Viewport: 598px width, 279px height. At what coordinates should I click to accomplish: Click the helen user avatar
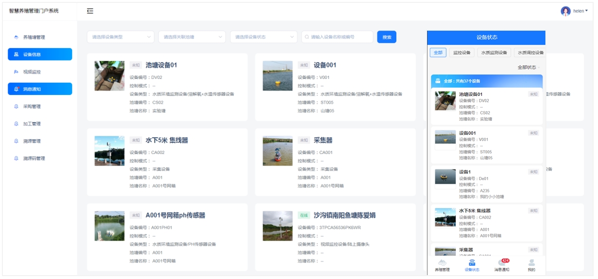565,11
